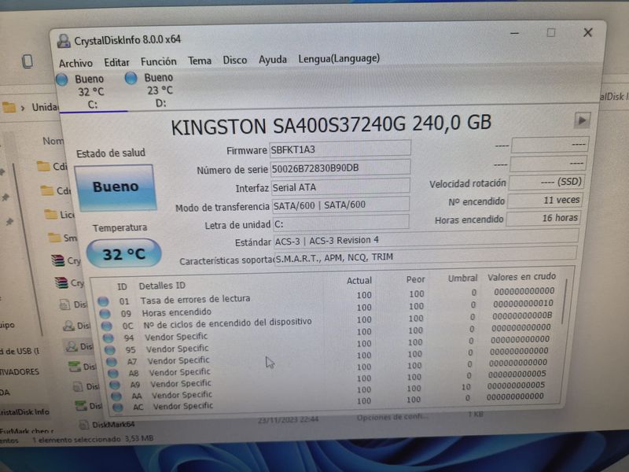This screenshot has height=472, width=629.
Task: Click the next disk arrow button
Action: [x=582, y=120]
